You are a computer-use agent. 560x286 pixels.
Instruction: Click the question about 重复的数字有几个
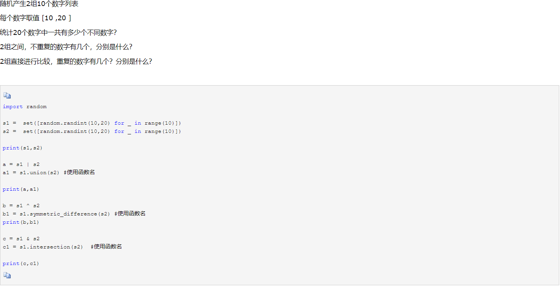pyautogui.click(x=76, y=61)
